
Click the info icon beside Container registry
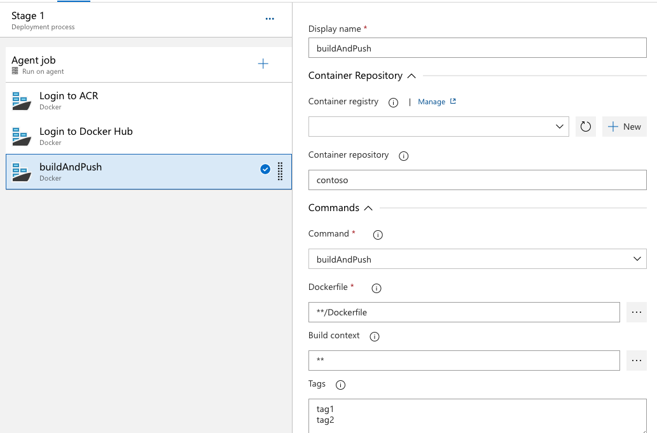pos(393,102)
